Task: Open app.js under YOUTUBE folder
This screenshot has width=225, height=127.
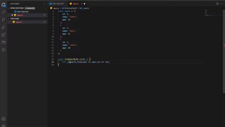Action: pyautogui.click(x=19, y=22)
